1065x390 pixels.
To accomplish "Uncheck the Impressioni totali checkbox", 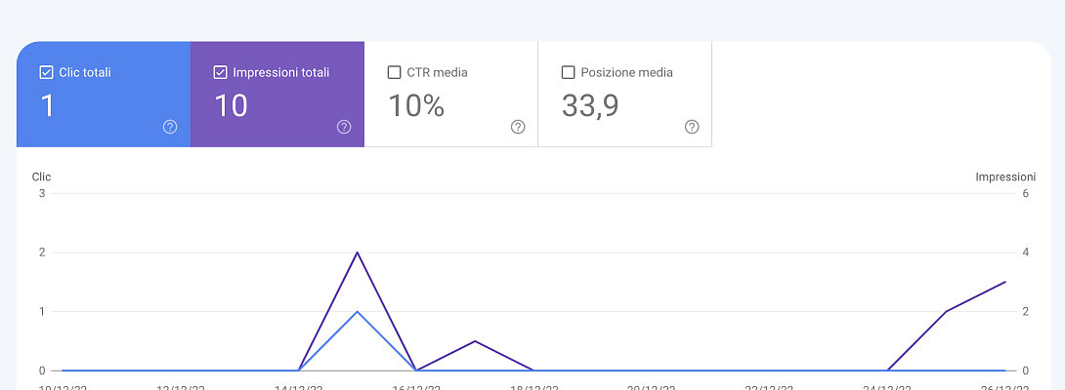I will [x=220, y=72].
